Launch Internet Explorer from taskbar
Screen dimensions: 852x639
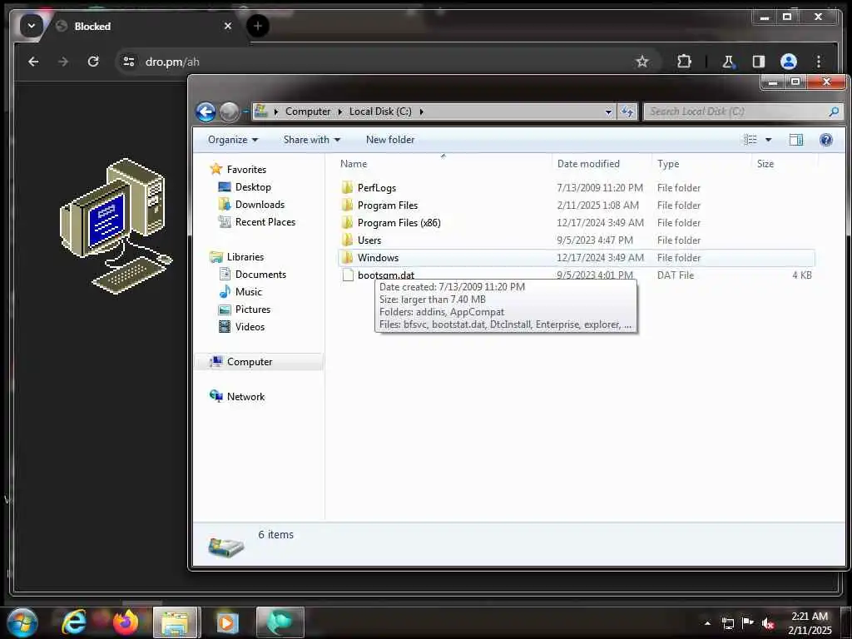(74, 622)
